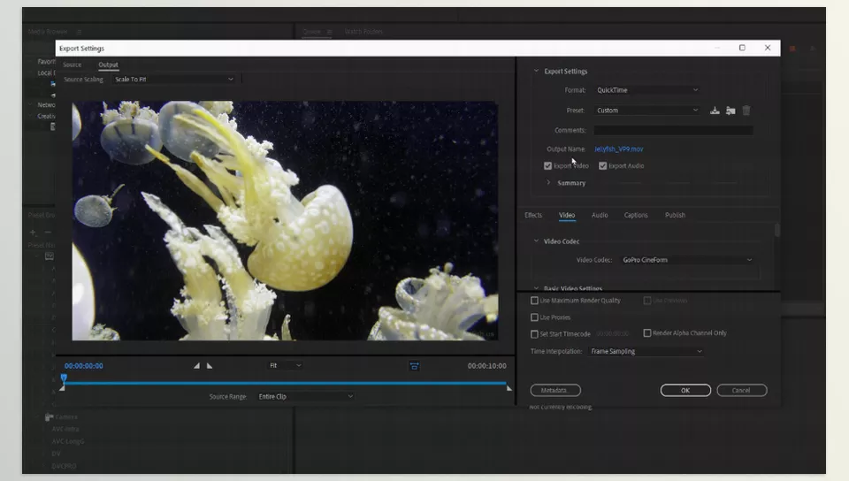Click the Cancel button
The width and height of the screenshot is (849, 481).
tap(742, 390)
